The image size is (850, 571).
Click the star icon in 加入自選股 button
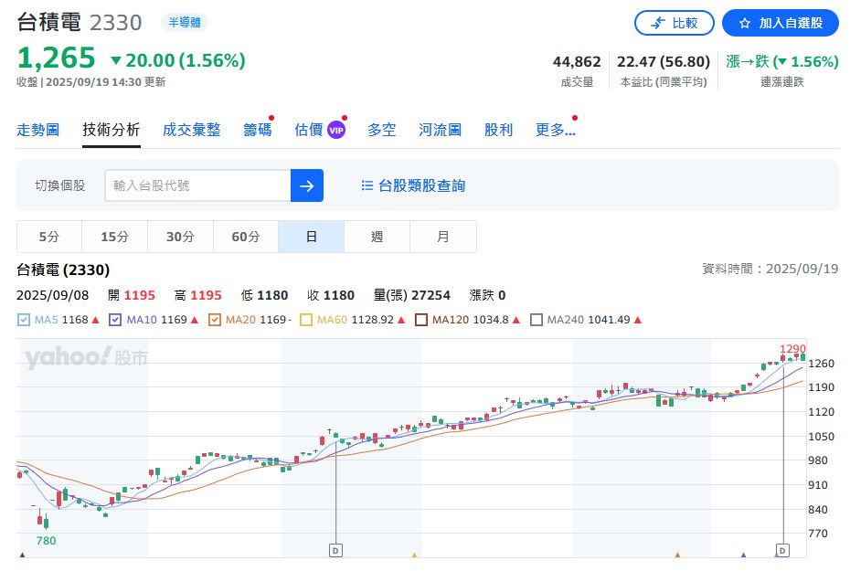(x=745, y=23)
